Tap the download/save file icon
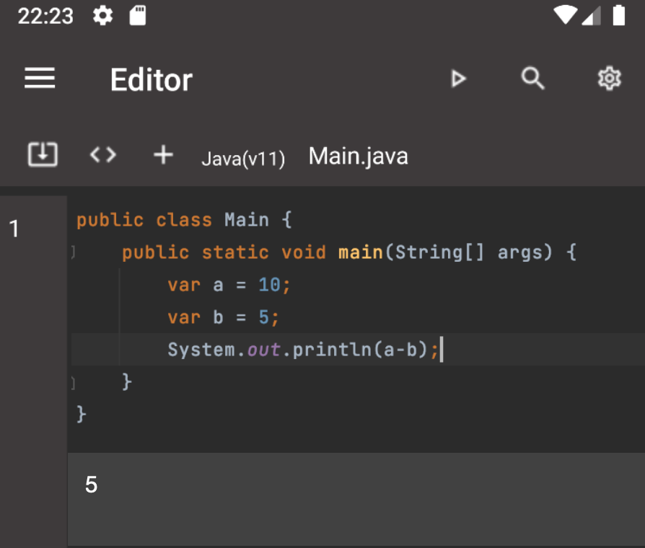 (43, 154)
